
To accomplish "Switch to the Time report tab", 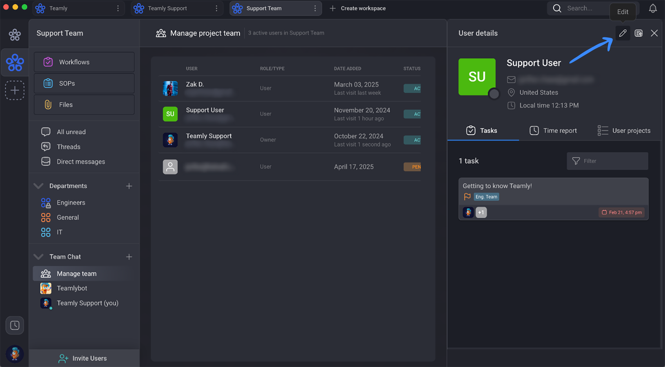I will click(553, 131).
